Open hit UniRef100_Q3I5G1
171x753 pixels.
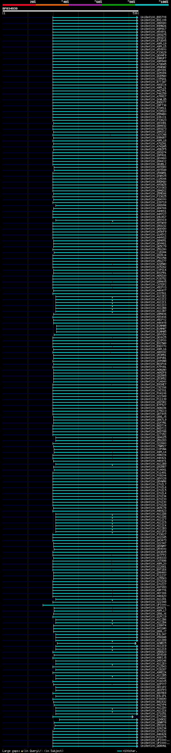pos(153,294)
